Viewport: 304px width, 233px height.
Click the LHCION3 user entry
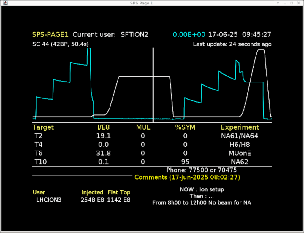point(49,200)
